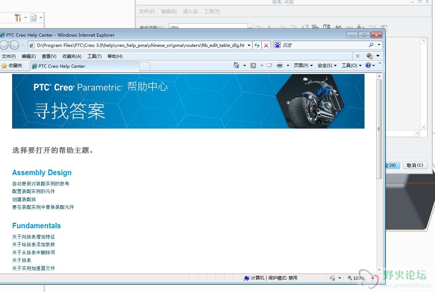Click the printer icon in command bar

coord(280,65)
